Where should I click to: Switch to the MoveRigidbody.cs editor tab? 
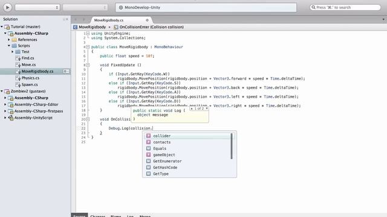[109, 20]
